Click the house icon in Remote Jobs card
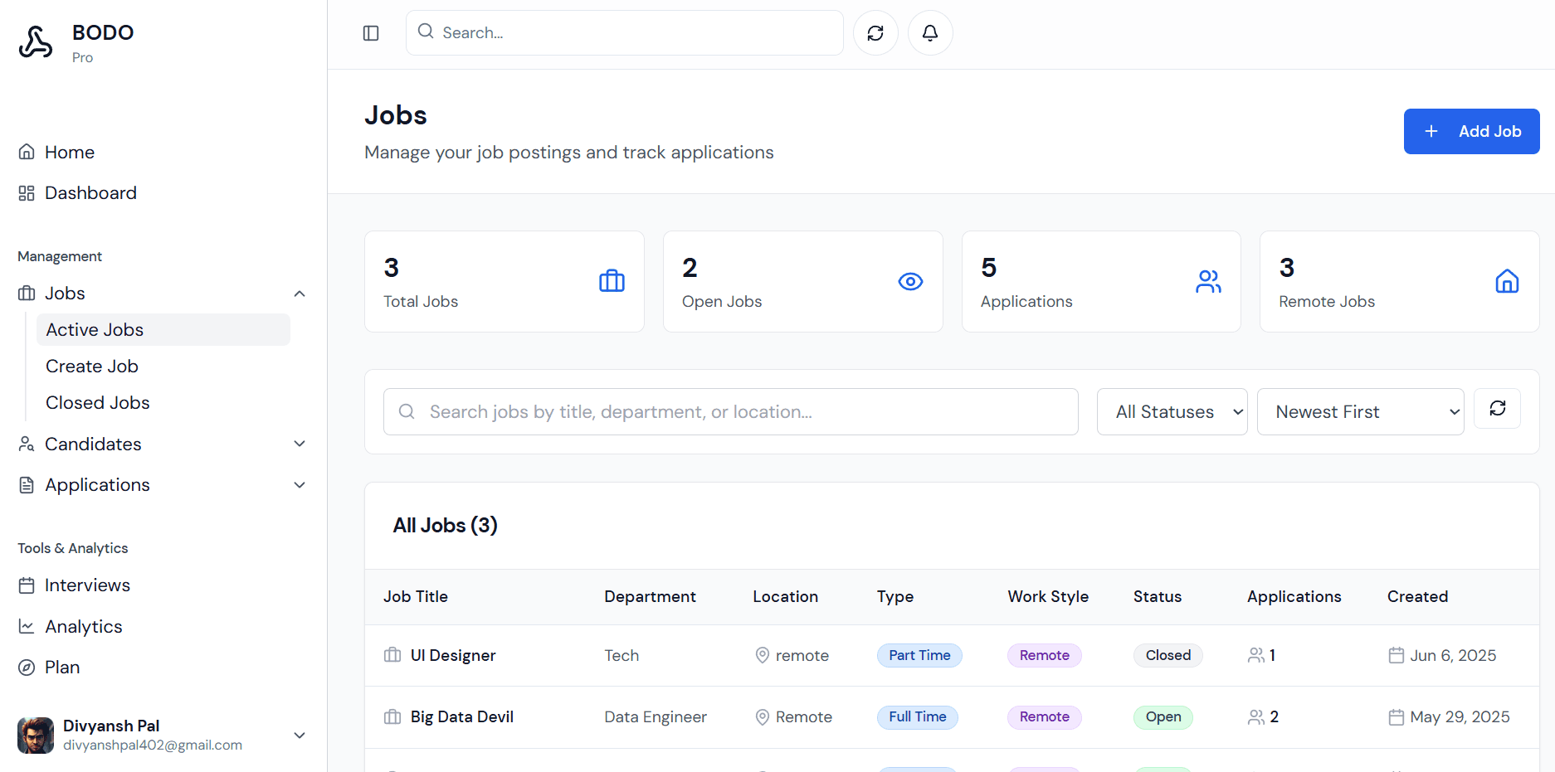 click(x=1507, y=282)
